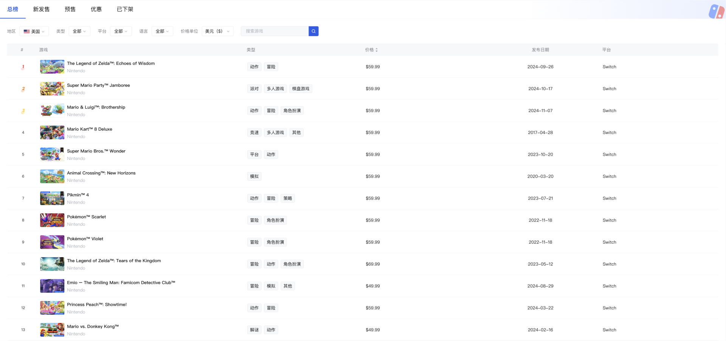Open Princess Peach: Showtime! title link
Image resolution: width=726 pixels, height=341 pixels.
tap(97, 304)
